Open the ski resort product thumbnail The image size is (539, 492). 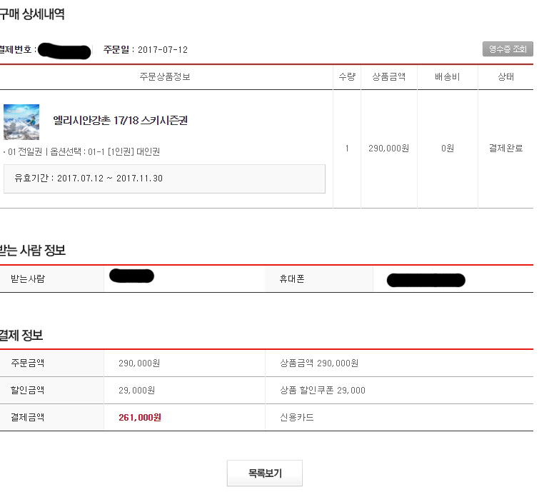pos(21,122)
